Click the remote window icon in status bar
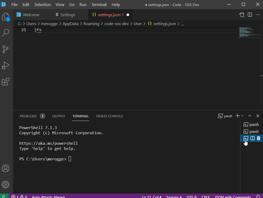Viewport: 263px width, 198px height. point(4,196)
